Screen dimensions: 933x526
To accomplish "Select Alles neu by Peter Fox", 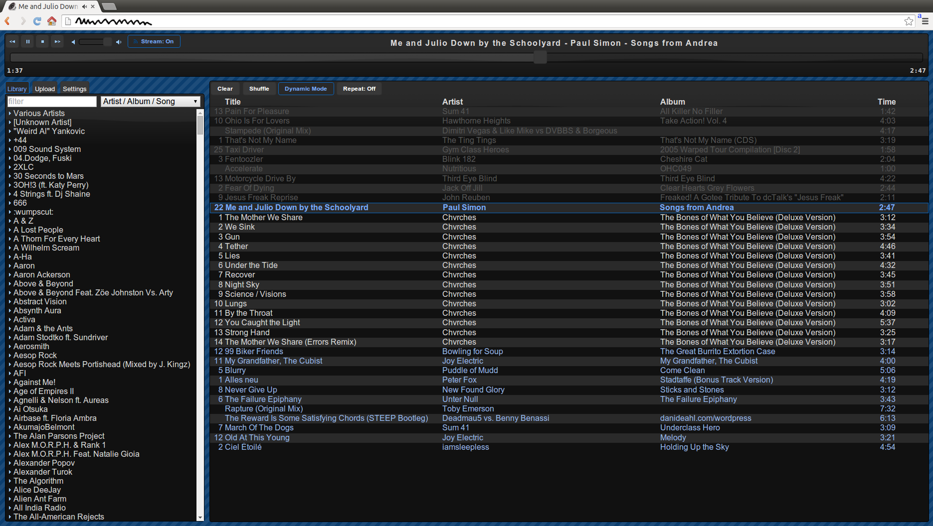I will [x=569, y=380].
